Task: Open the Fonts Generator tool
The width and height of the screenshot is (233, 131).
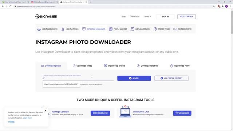Action: coord(182,29)
